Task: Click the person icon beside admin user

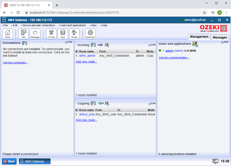Action: coord(163,51)
